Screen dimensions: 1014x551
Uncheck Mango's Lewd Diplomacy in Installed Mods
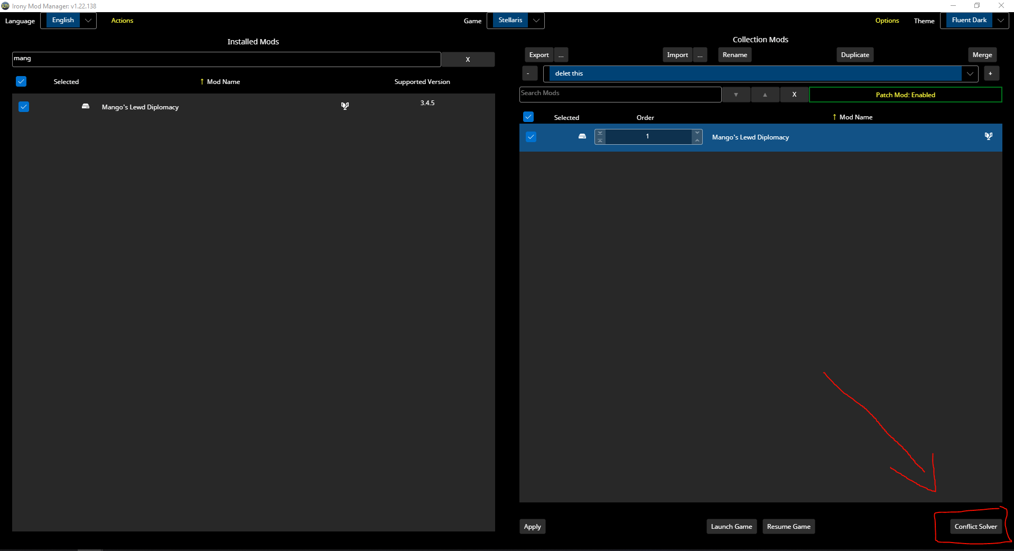[24, 107]
